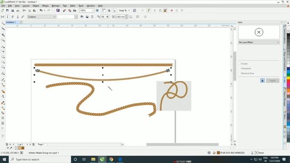Enable the Remove Face checkbox

[x=240, y=73]
